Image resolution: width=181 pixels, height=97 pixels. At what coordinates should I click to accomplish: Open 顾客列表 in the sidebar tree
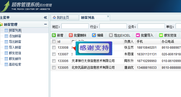pyautogui.click(x=15, y=30)
